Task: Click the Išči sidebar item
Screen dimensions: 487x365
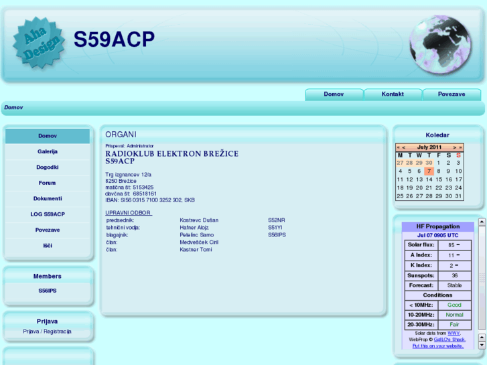Action: click(47, 246)
